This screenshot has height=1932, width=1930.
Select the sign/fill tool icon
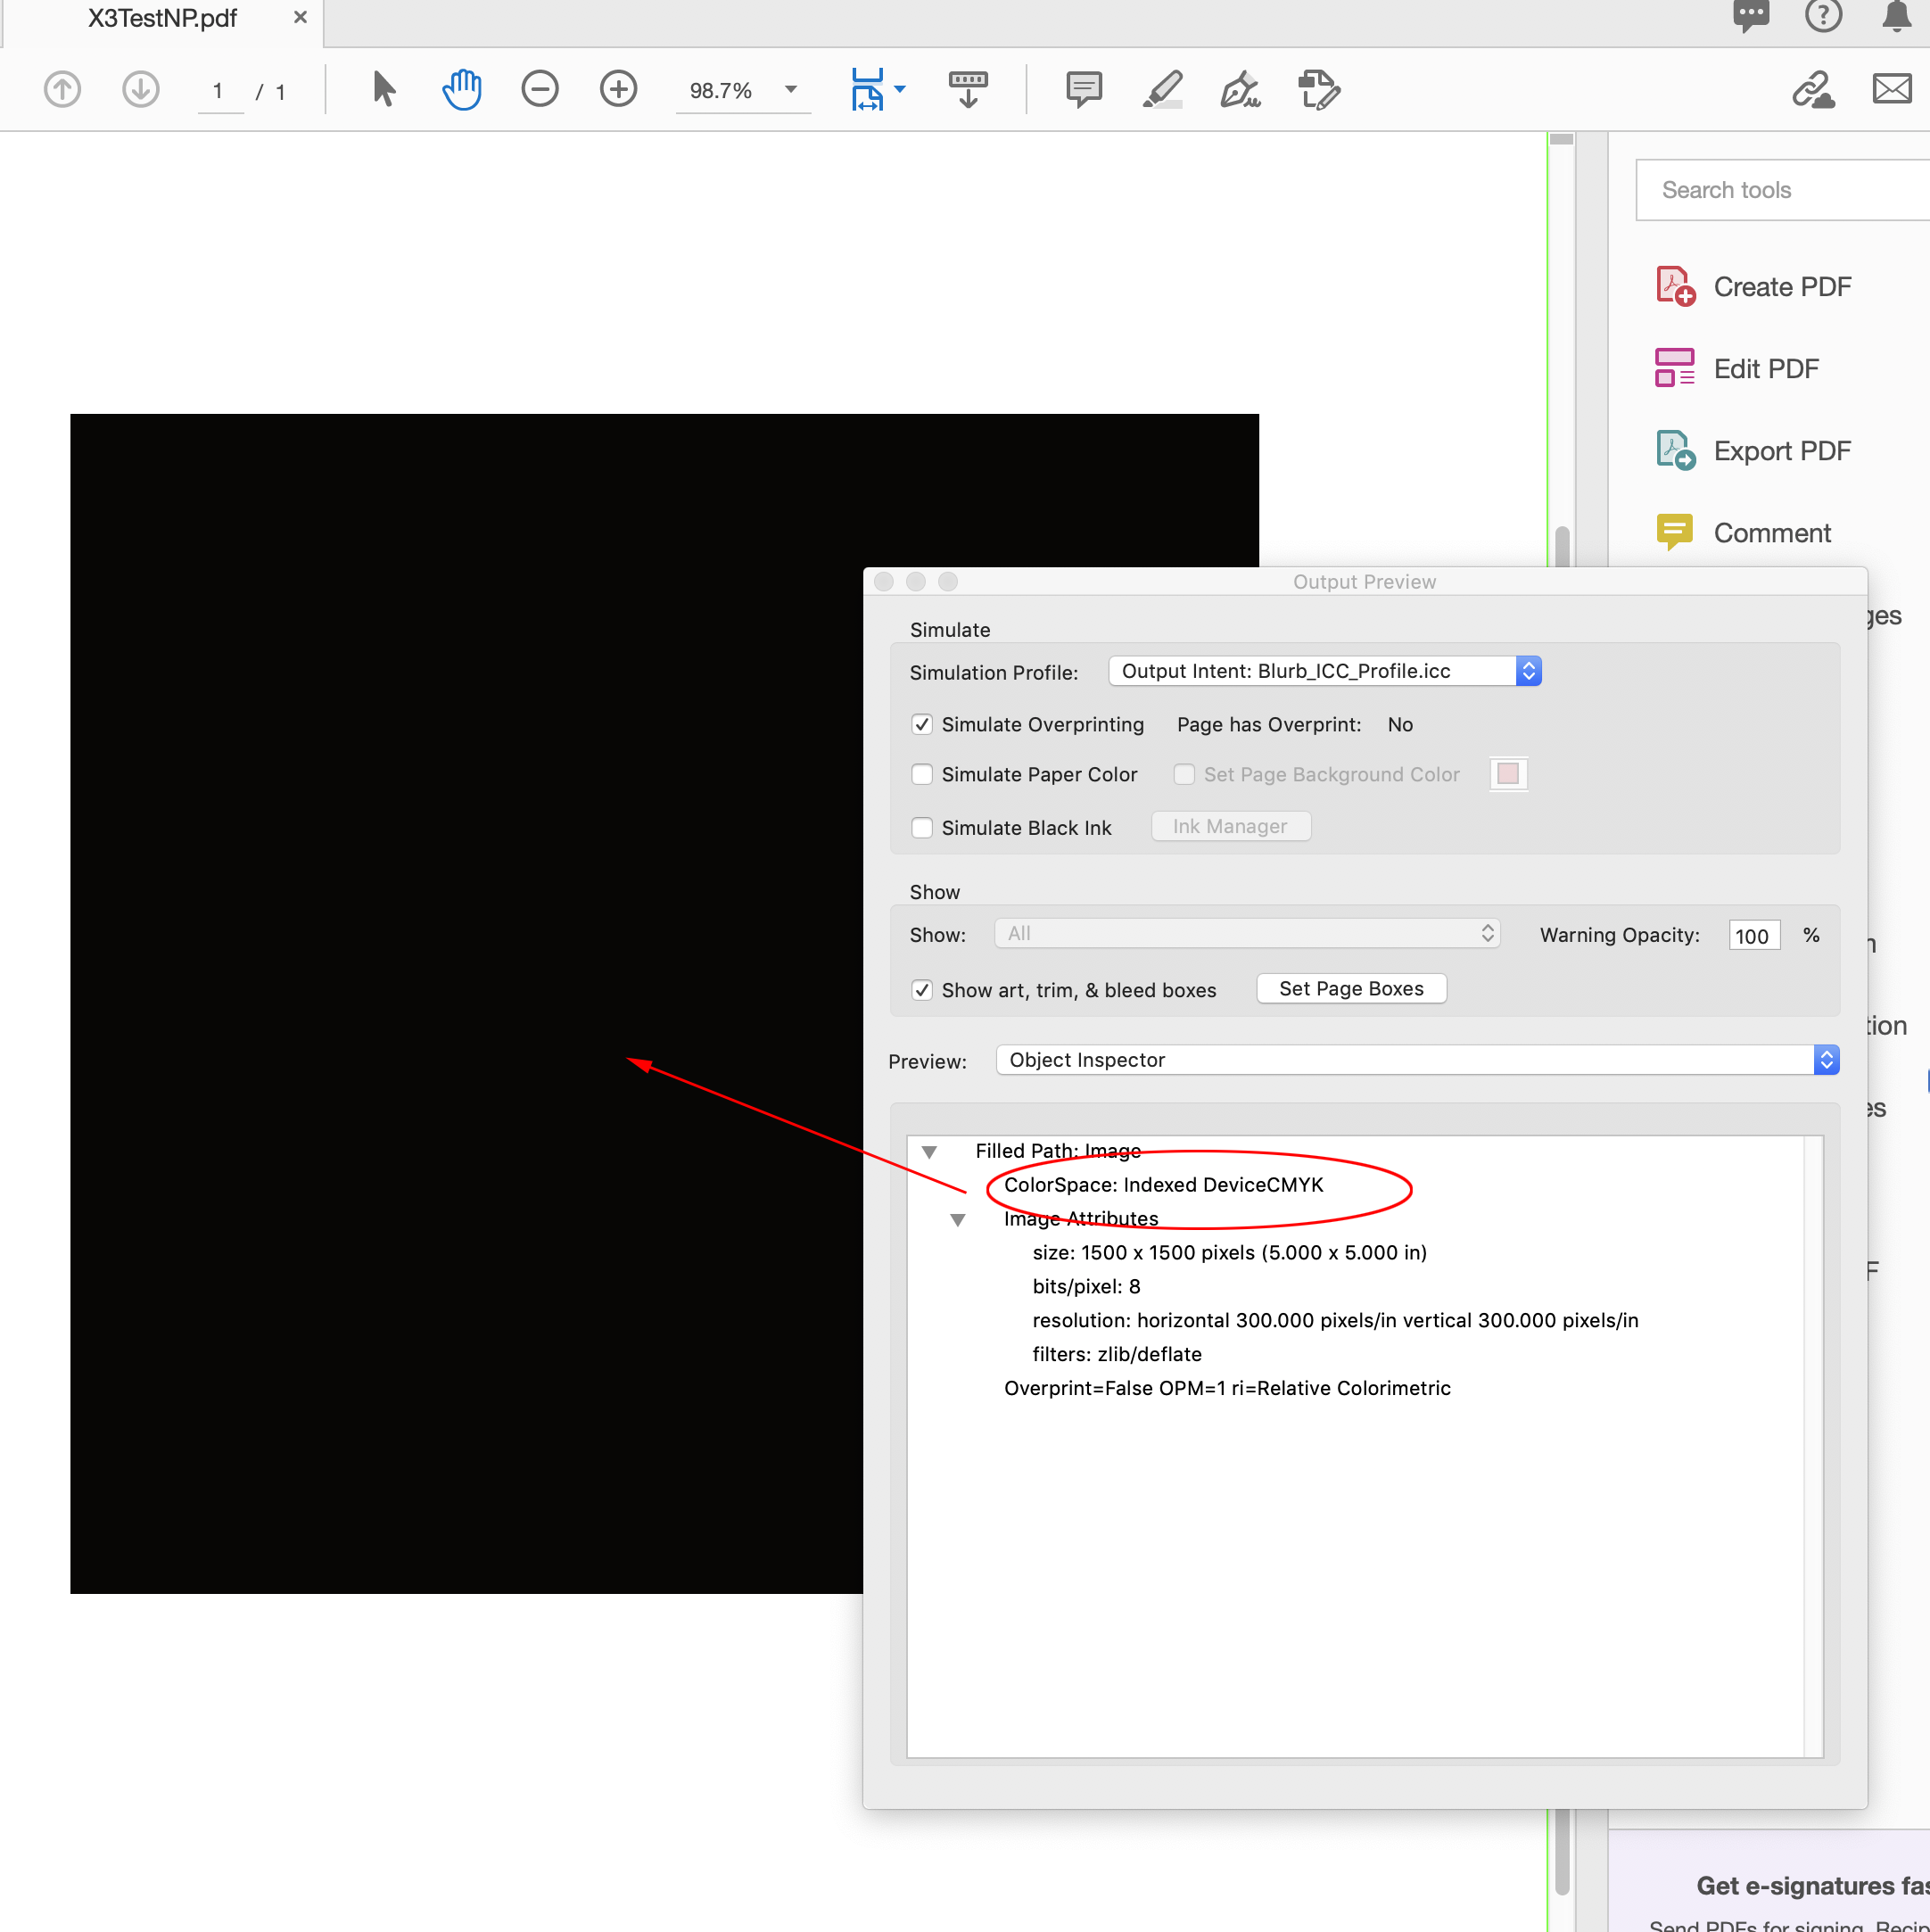point(1241,92)
